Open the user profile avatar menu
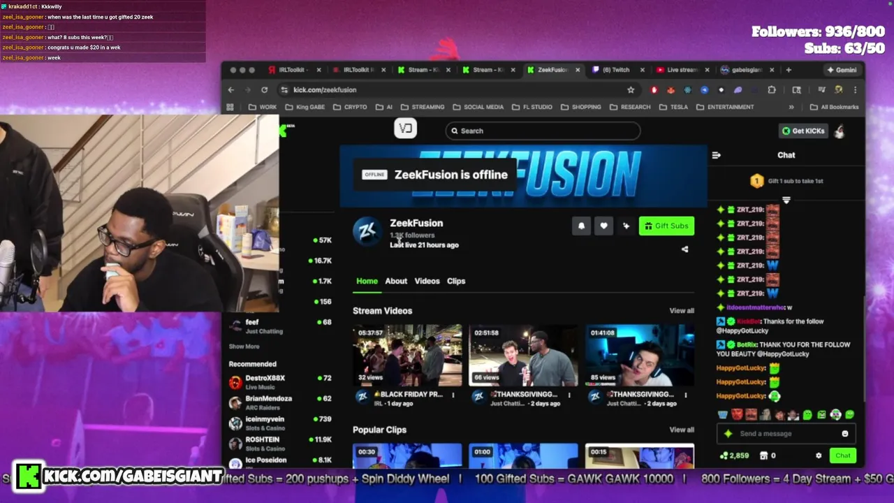 (x=840, y=131)
